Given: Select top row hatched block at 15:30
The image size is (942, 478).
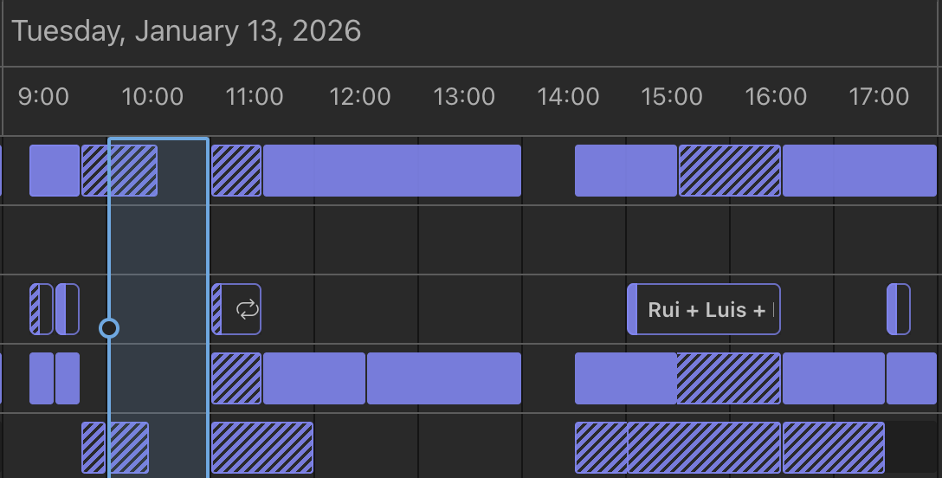Looking at the screenshot, I should 730,171.
